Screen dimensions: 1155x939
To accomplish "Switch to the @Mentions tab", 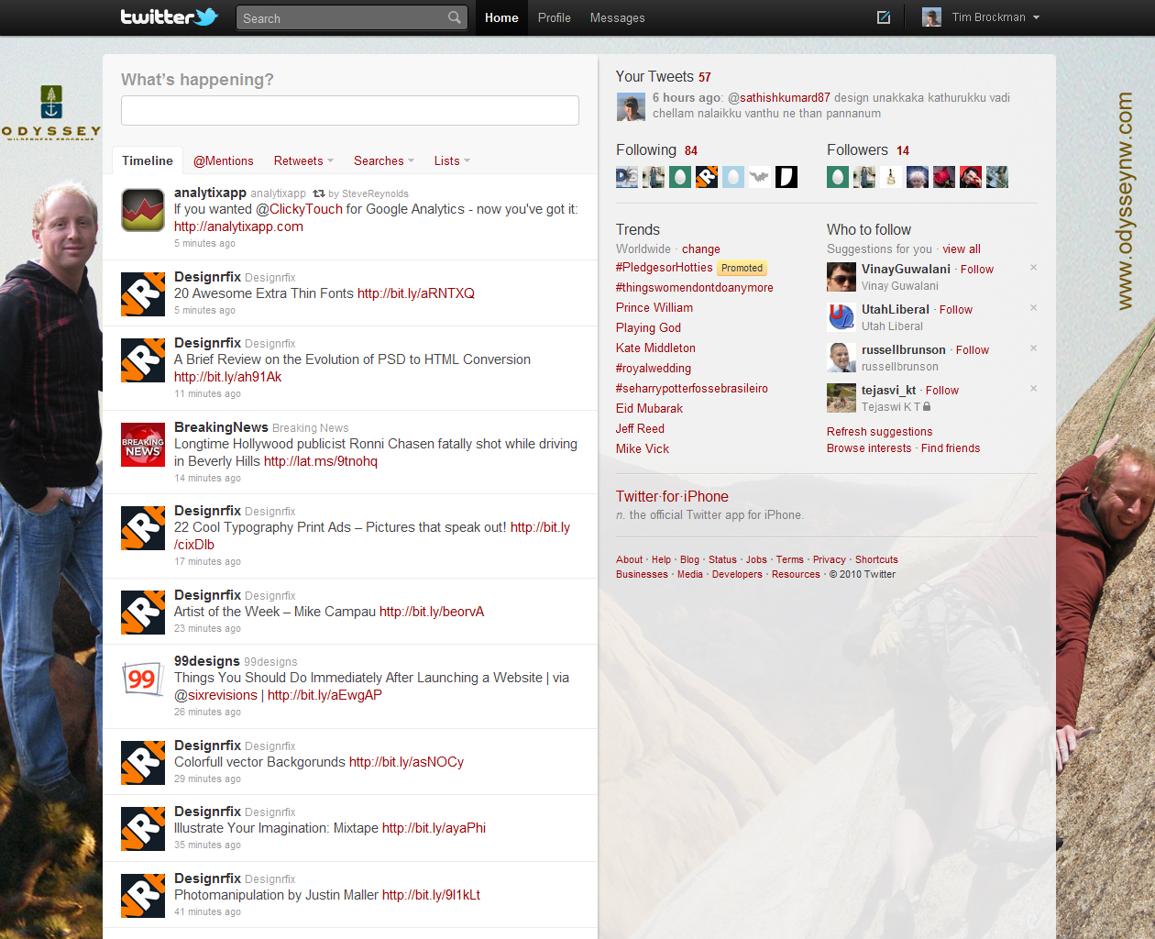I will point(224,160).
